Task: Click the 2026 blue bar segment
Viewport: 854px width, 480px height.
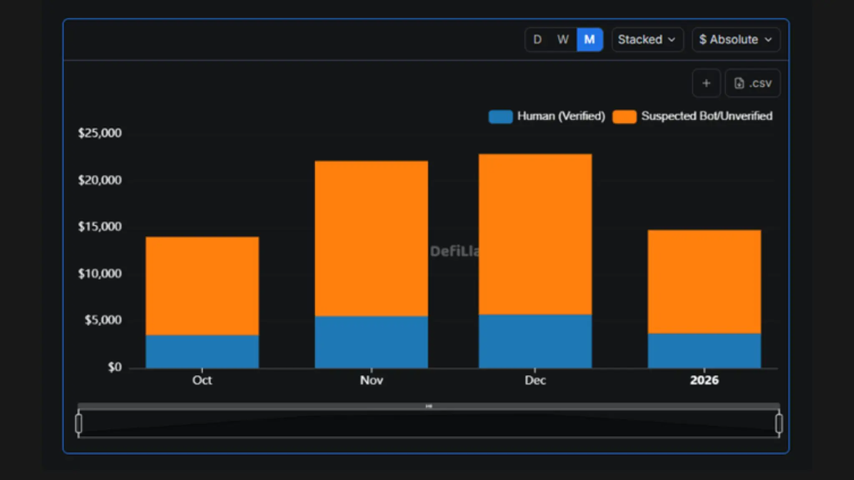Action: click(x=704, y=350)
